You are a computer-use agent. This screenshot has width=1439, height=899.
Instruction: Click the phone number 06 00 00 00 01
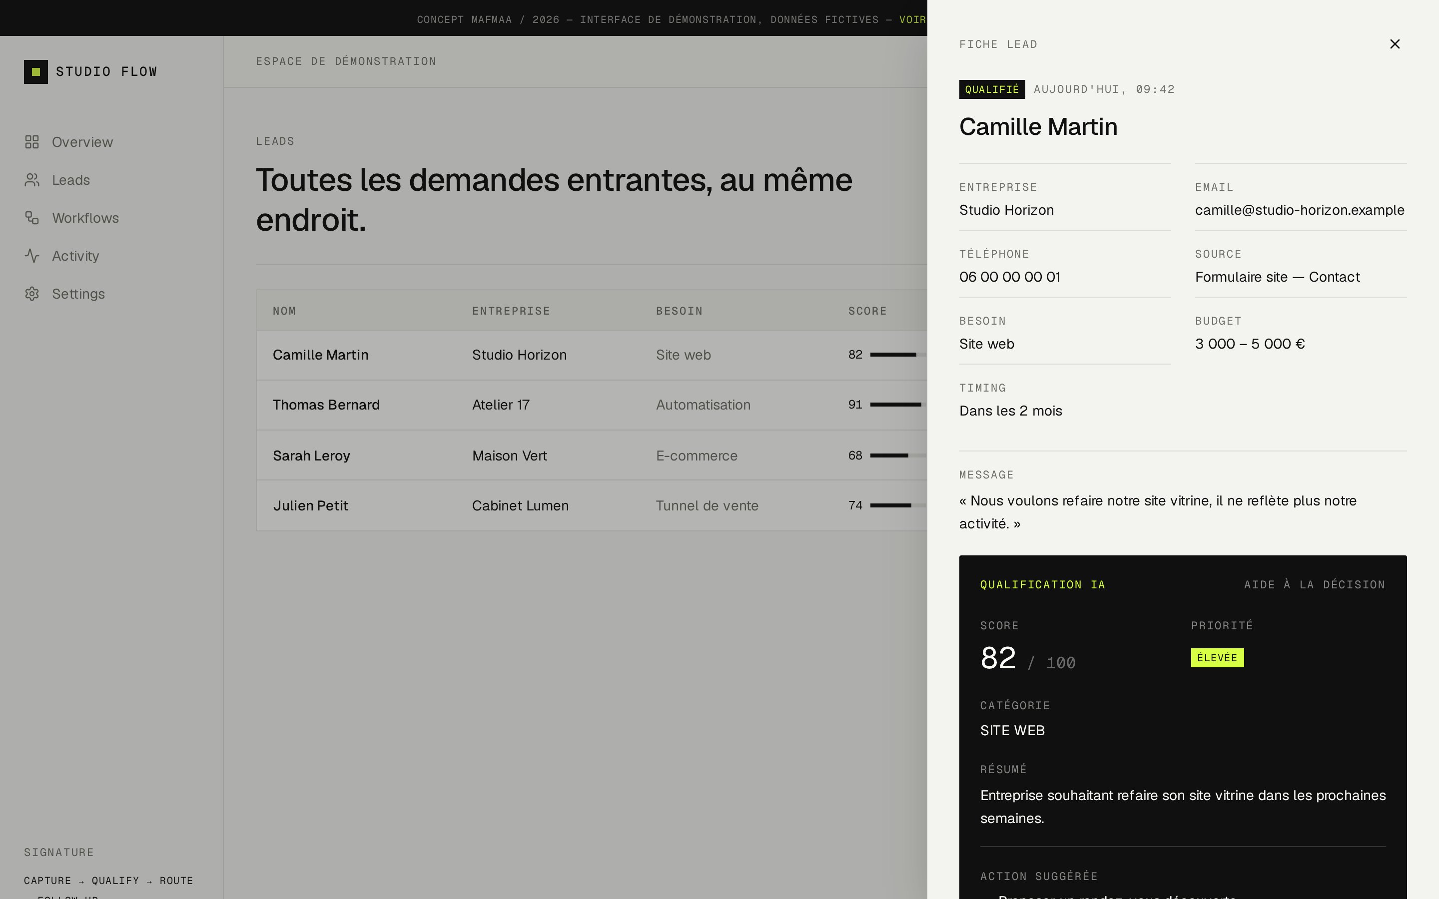pos(1010,277)
